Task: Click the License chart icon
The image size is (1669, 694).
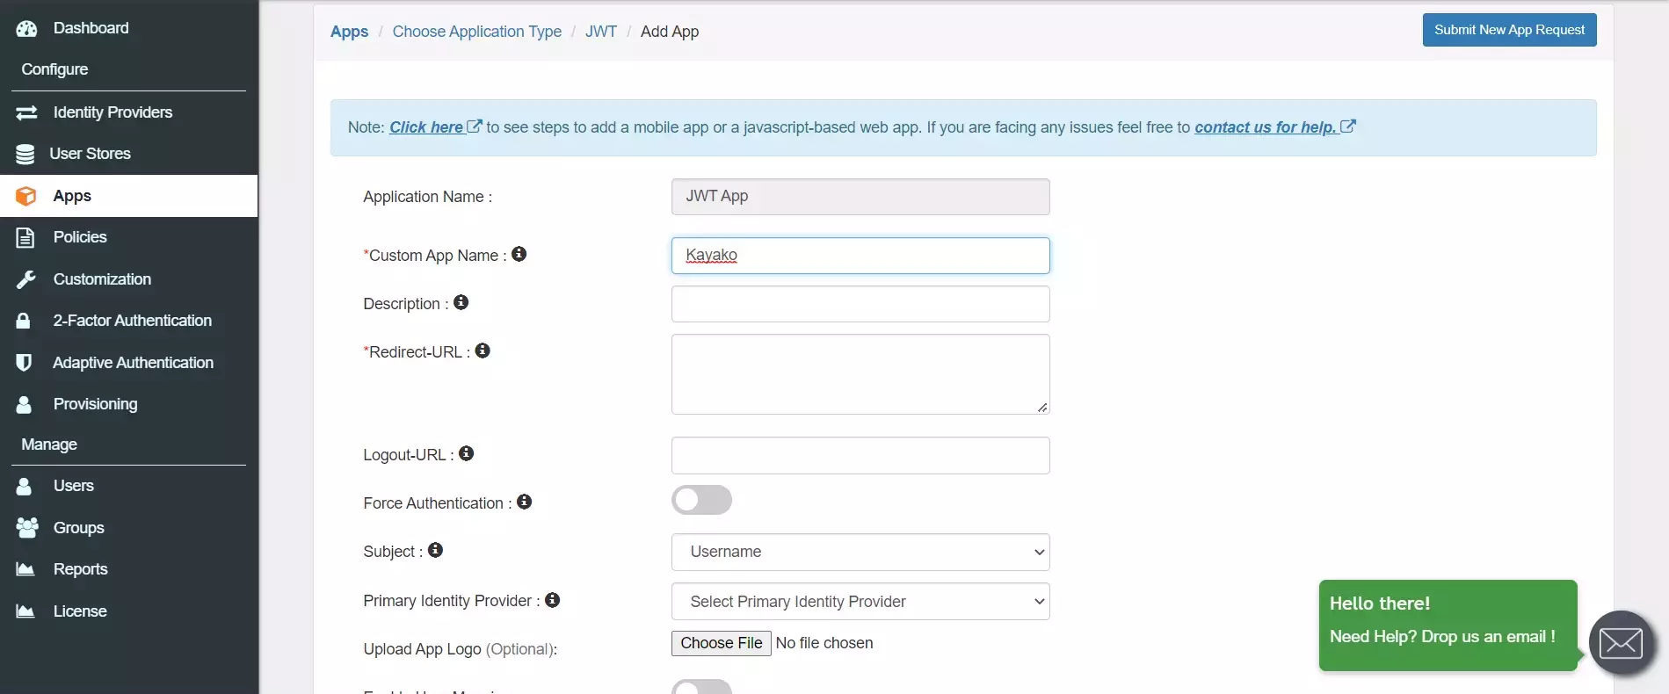Action: (x=25, y=611)
